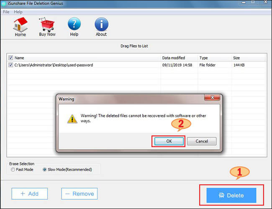The height and width of the screenshot is (209, 272).
Task: Open the Help question mark icon
Action: pos(74,27)
